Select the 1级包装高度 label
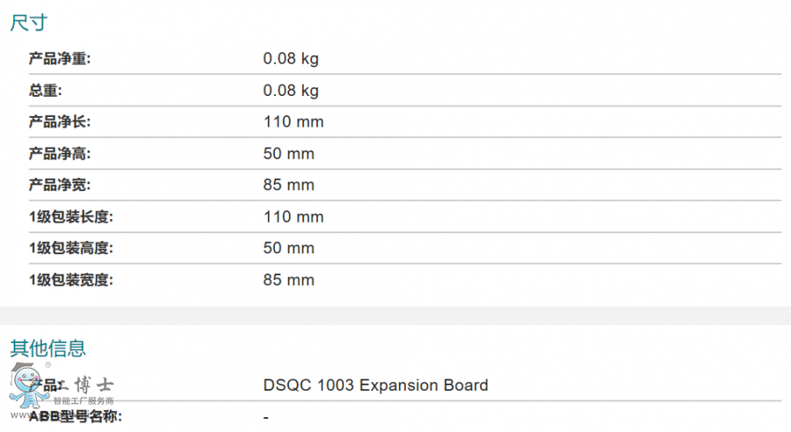Screen dimensions: 791x432 (71, 249)
